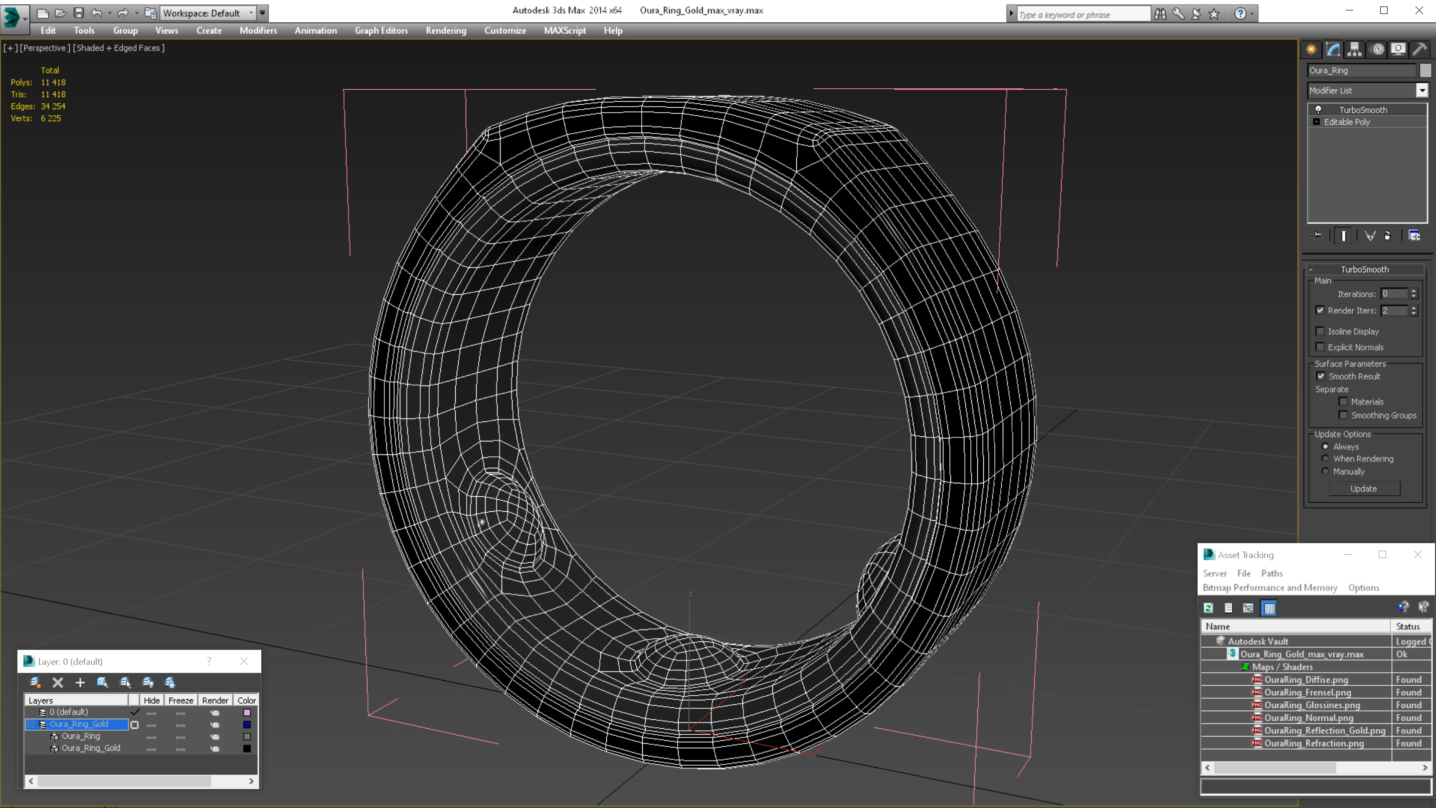This screenshot has height=808, width=1436.
Task: Click the favorites star icon in title bar
Action: click(x=1214, y=13)
